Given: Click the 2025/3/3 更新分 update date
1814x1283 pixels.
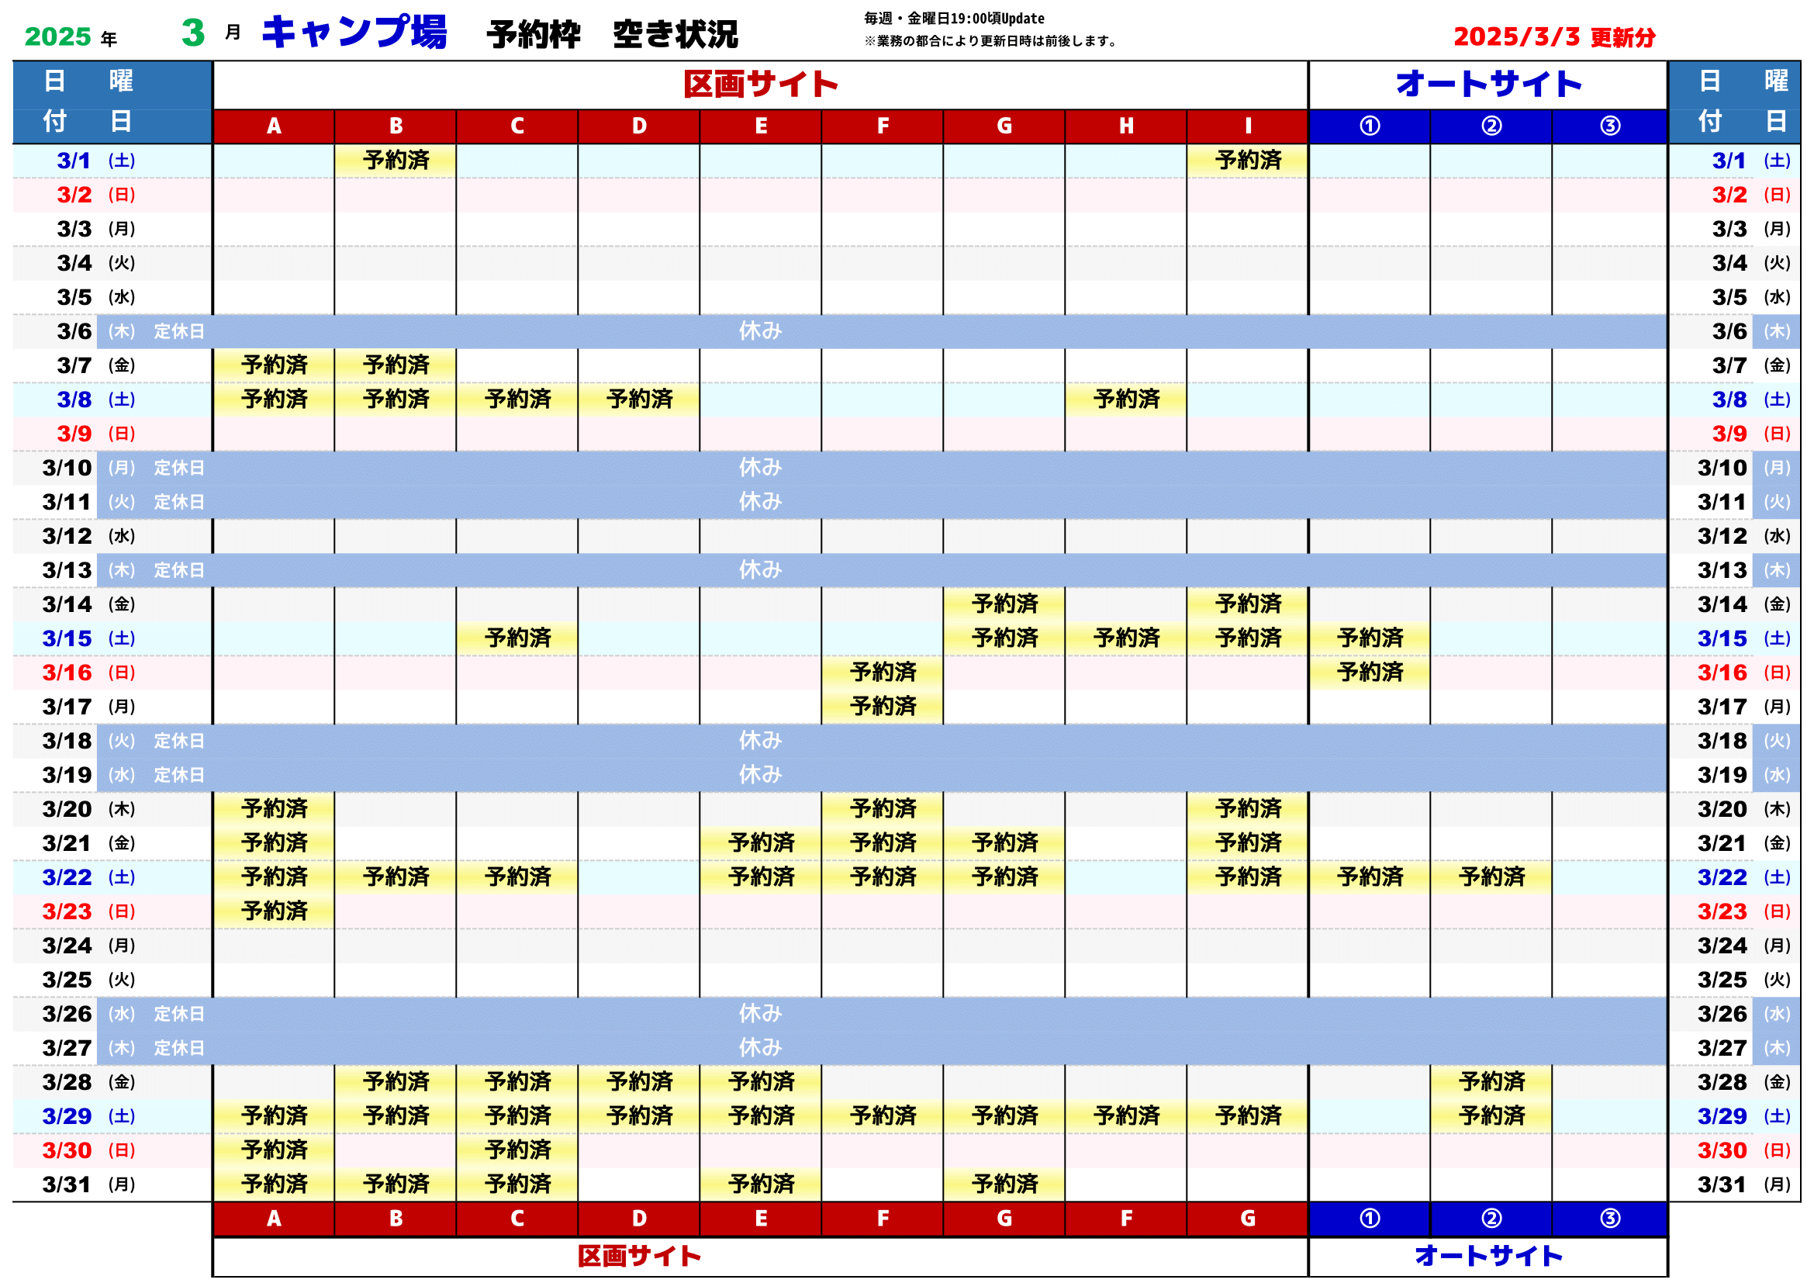Looking at the screenshot, I should coord(1554,36).
